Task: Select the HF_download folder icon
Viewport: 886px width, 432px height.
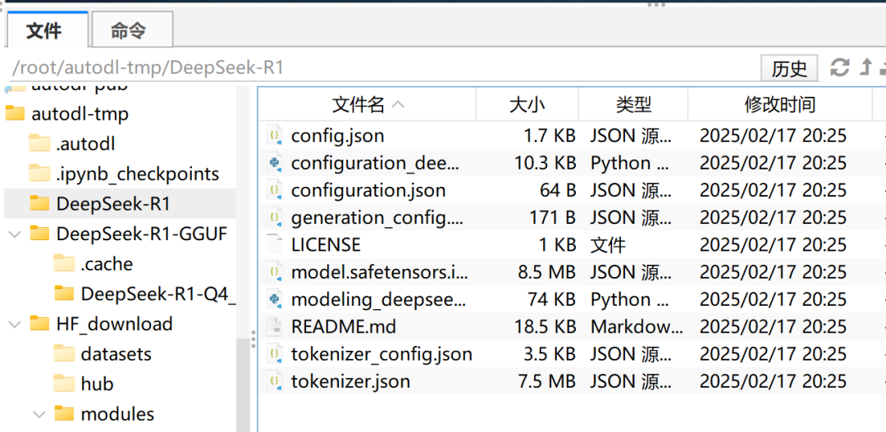Action: (39, 324)
